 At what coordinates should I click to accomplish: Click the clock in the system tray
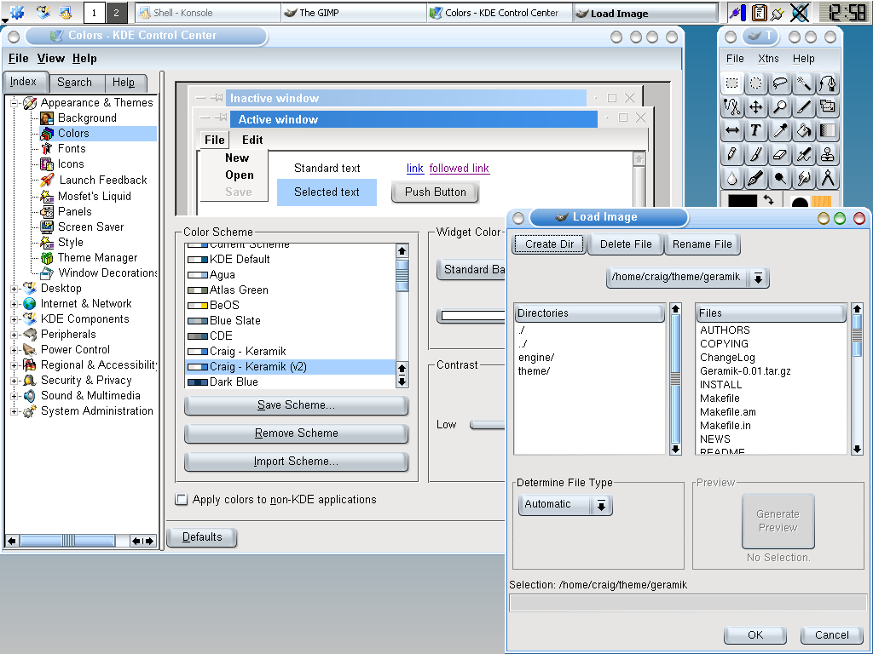(845, 12)
